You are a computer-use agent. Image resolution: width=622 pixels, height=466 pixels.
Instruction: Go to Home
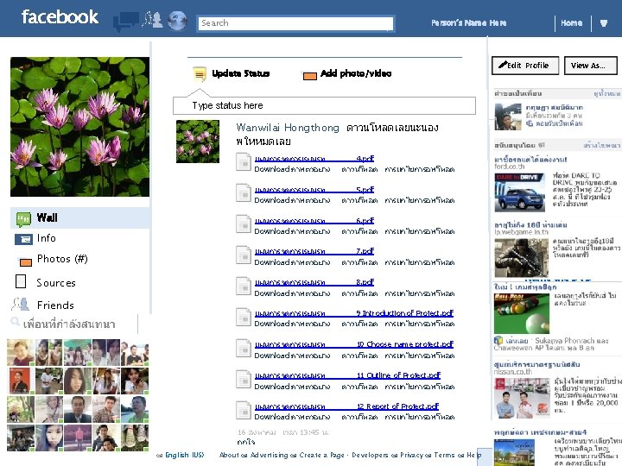(571, 23)
